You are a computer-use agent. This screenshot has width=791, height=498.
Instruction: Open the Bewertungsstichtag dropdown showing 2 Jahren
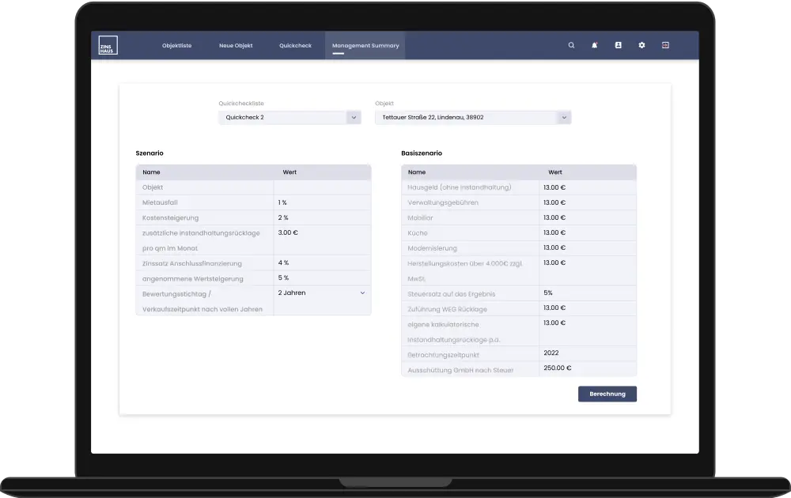point(320,292)
